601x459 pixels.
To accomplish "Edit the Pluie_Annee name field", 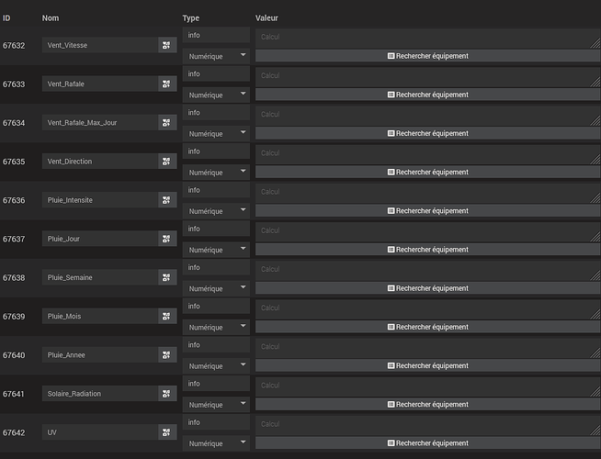I will (100, 355).
